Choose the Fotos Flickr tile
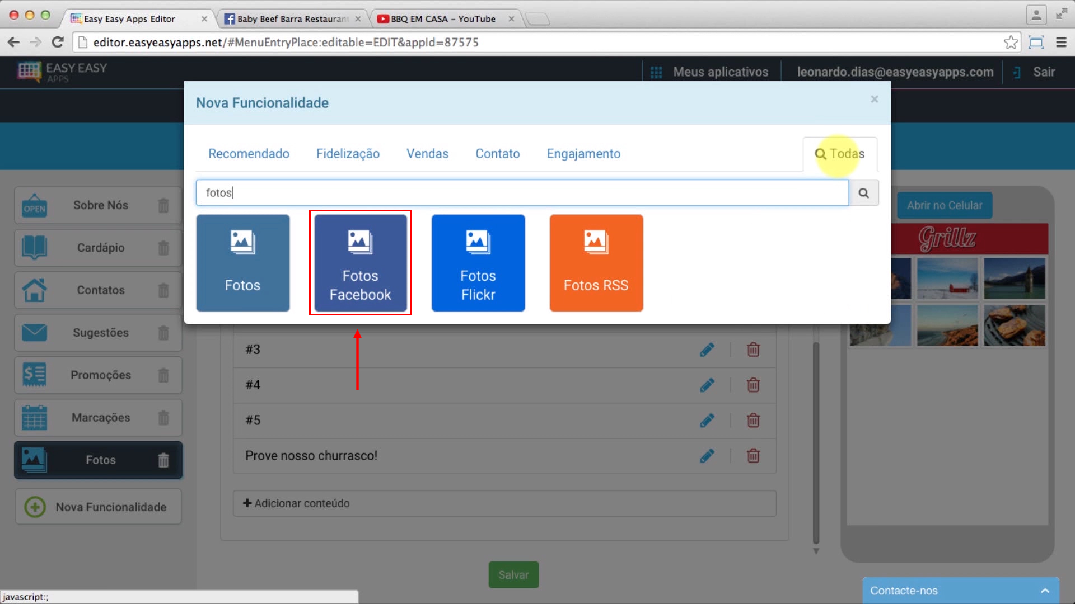 pyautogui.click(x=478, y=263)
